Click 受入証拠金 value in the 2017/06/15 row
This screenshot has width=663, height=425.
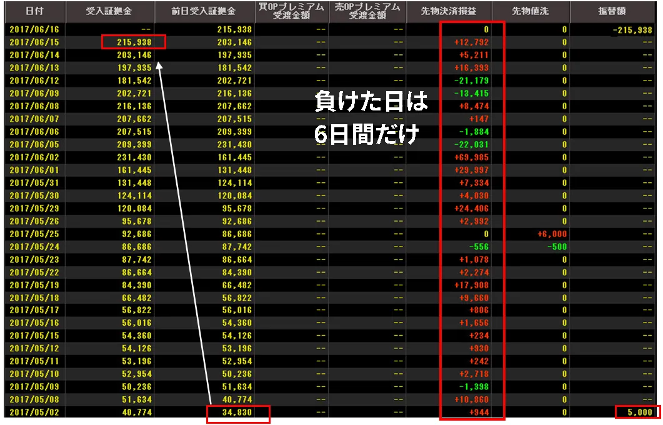tap(134, 42)
